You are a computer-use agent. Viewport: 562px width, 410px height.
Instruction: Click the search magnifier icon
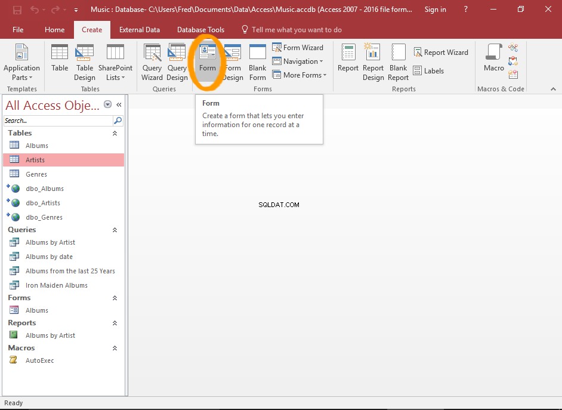click(118, 121)
